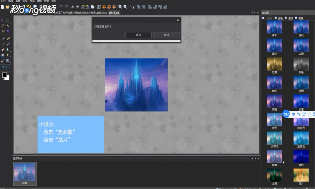Image resolution: width=315 pixels, height=189 pixels.
Task: Apply the 桔黄 effect thumbnail
Action: (x=274, y=157)
